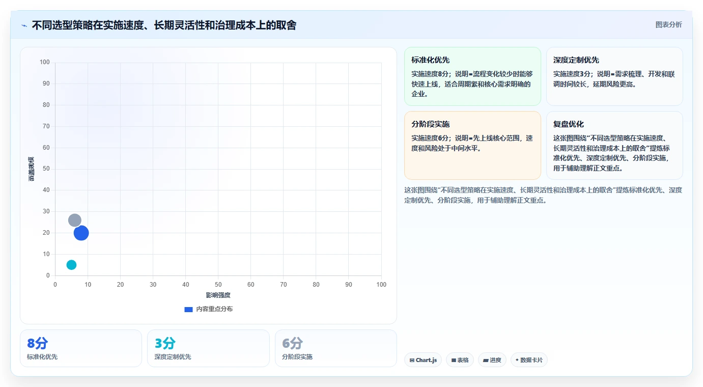Click the 图表分析 label in header
The width and height of the screenshot is (703, 387).
tap(668, 24)
